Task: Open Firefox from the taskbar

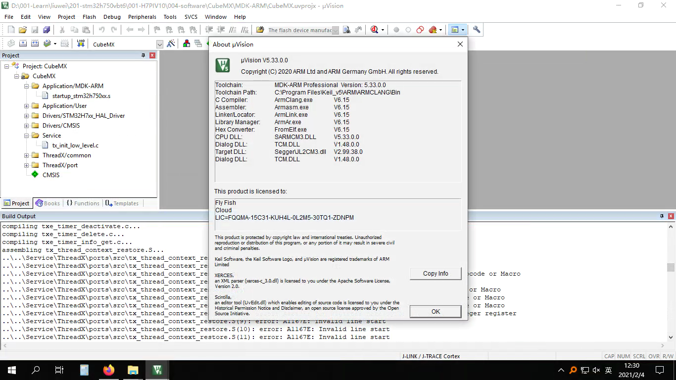Action: click(108, 370)
